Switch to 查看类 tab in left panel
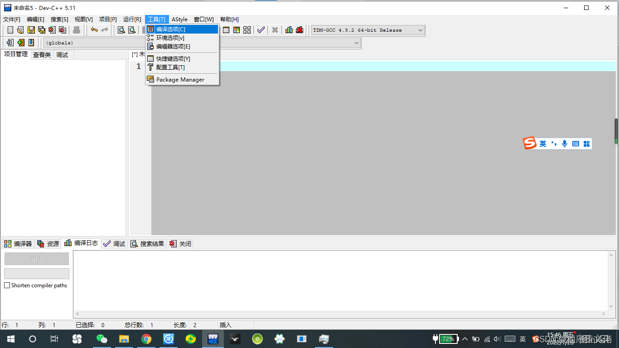The width and height of the screenshot is (619, 348). coord(42,55)
